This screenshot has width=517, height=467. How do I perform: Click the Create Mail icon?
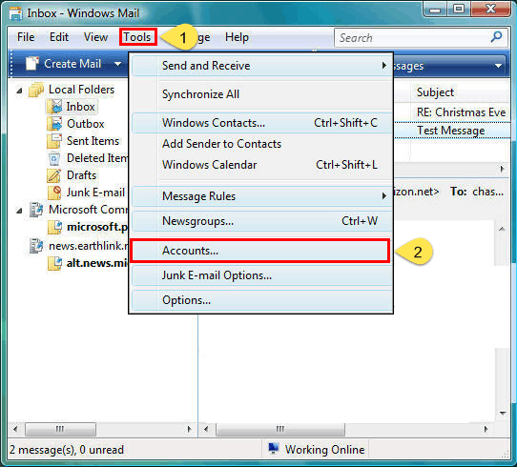(x=32, y=63)
